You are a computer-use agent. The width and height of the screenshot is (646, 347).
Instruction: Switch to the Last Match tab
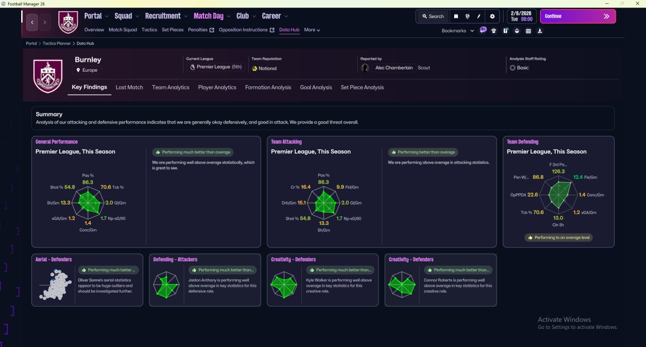pos(129,87)
